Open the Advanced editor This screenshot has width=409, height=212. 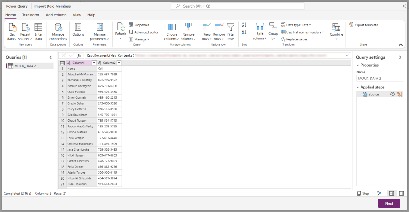[x=144, y=32]
